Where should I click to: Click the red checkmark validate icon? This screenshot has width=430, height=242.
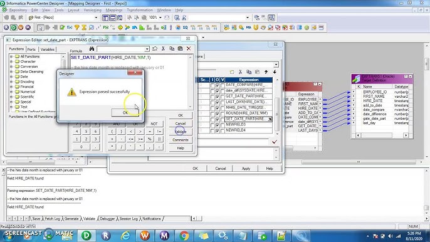[275, 142]
